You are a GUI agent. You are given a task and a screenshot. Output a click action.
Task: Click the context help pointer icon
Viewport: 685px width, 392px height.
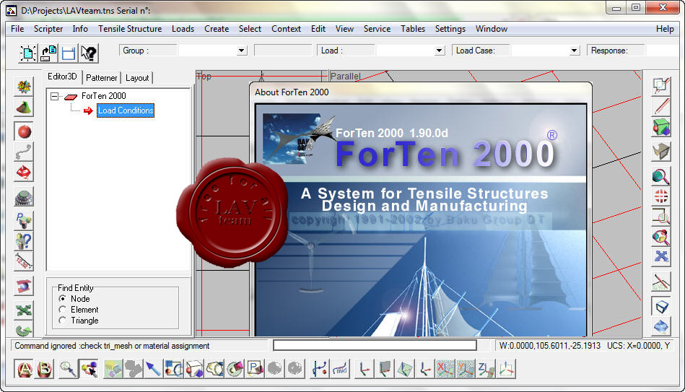click(x=89, y=53)
